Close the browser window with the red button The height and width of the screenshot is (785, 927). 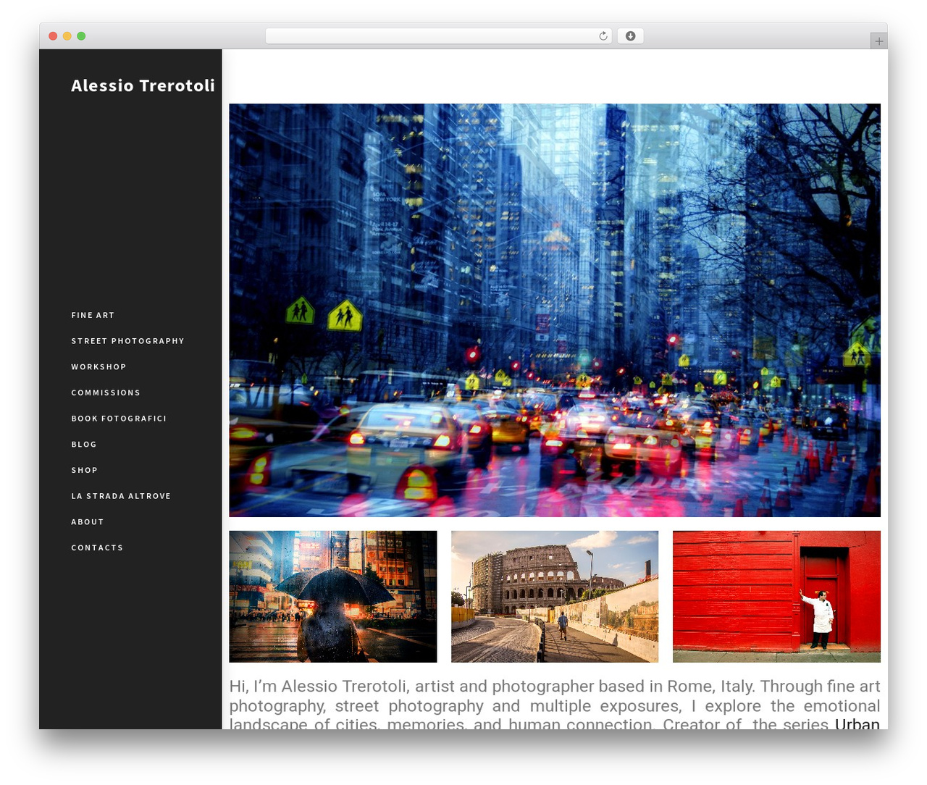pos(53,36)
